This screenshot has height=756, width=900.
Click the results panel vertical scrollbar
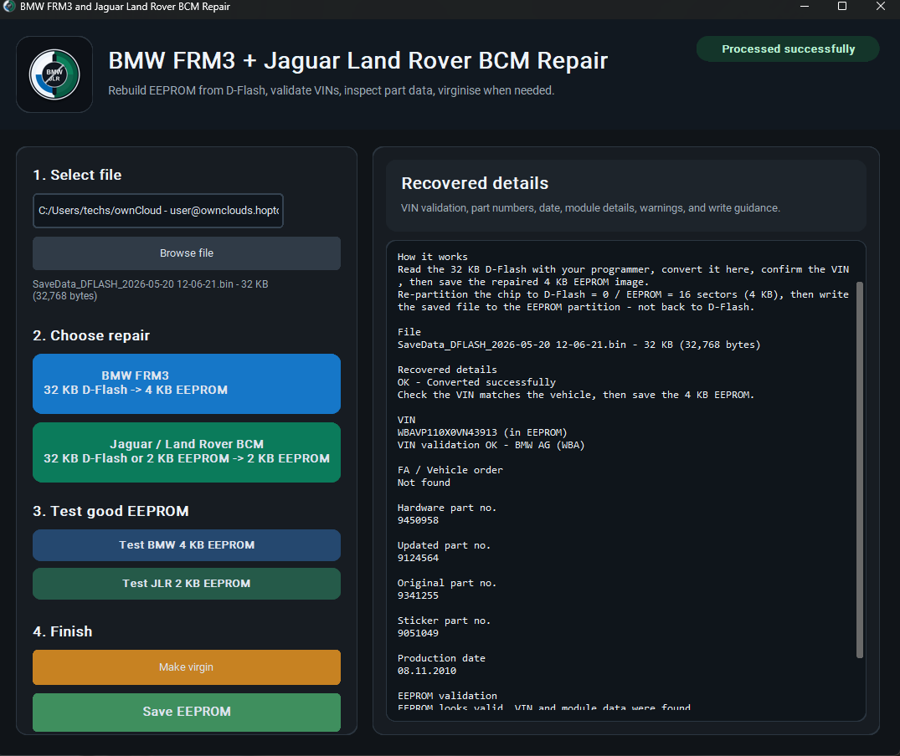859,470
